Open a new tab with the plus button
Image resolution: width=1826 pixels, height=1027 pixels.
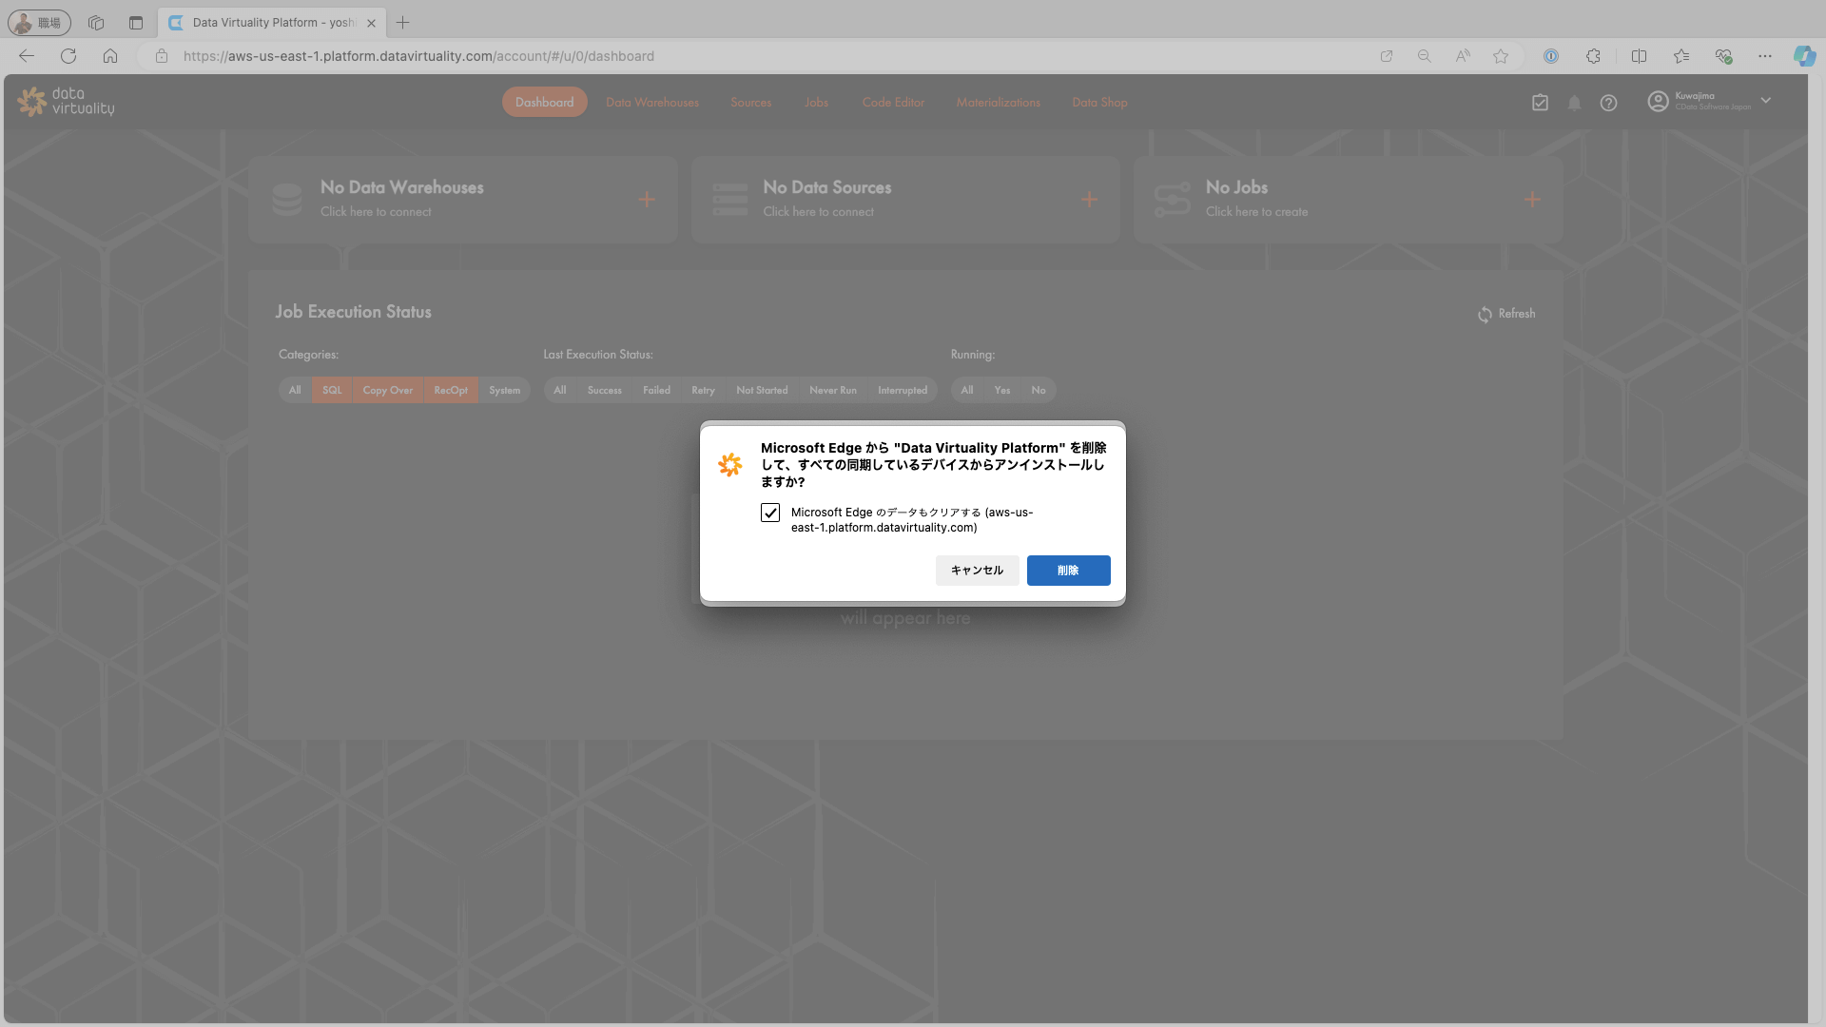[x=403, y=22]
